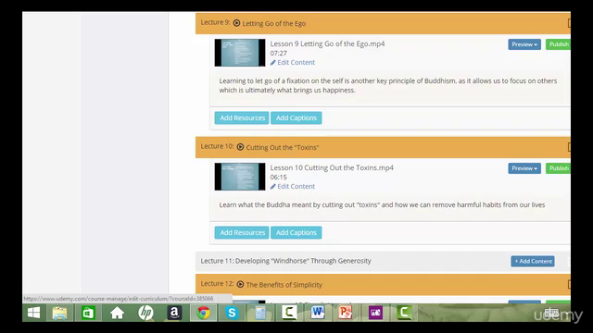Publish Lesson 9 Letting Go of the Ego
This screenshot has width=593, height=333.
(x=558, y=44)
